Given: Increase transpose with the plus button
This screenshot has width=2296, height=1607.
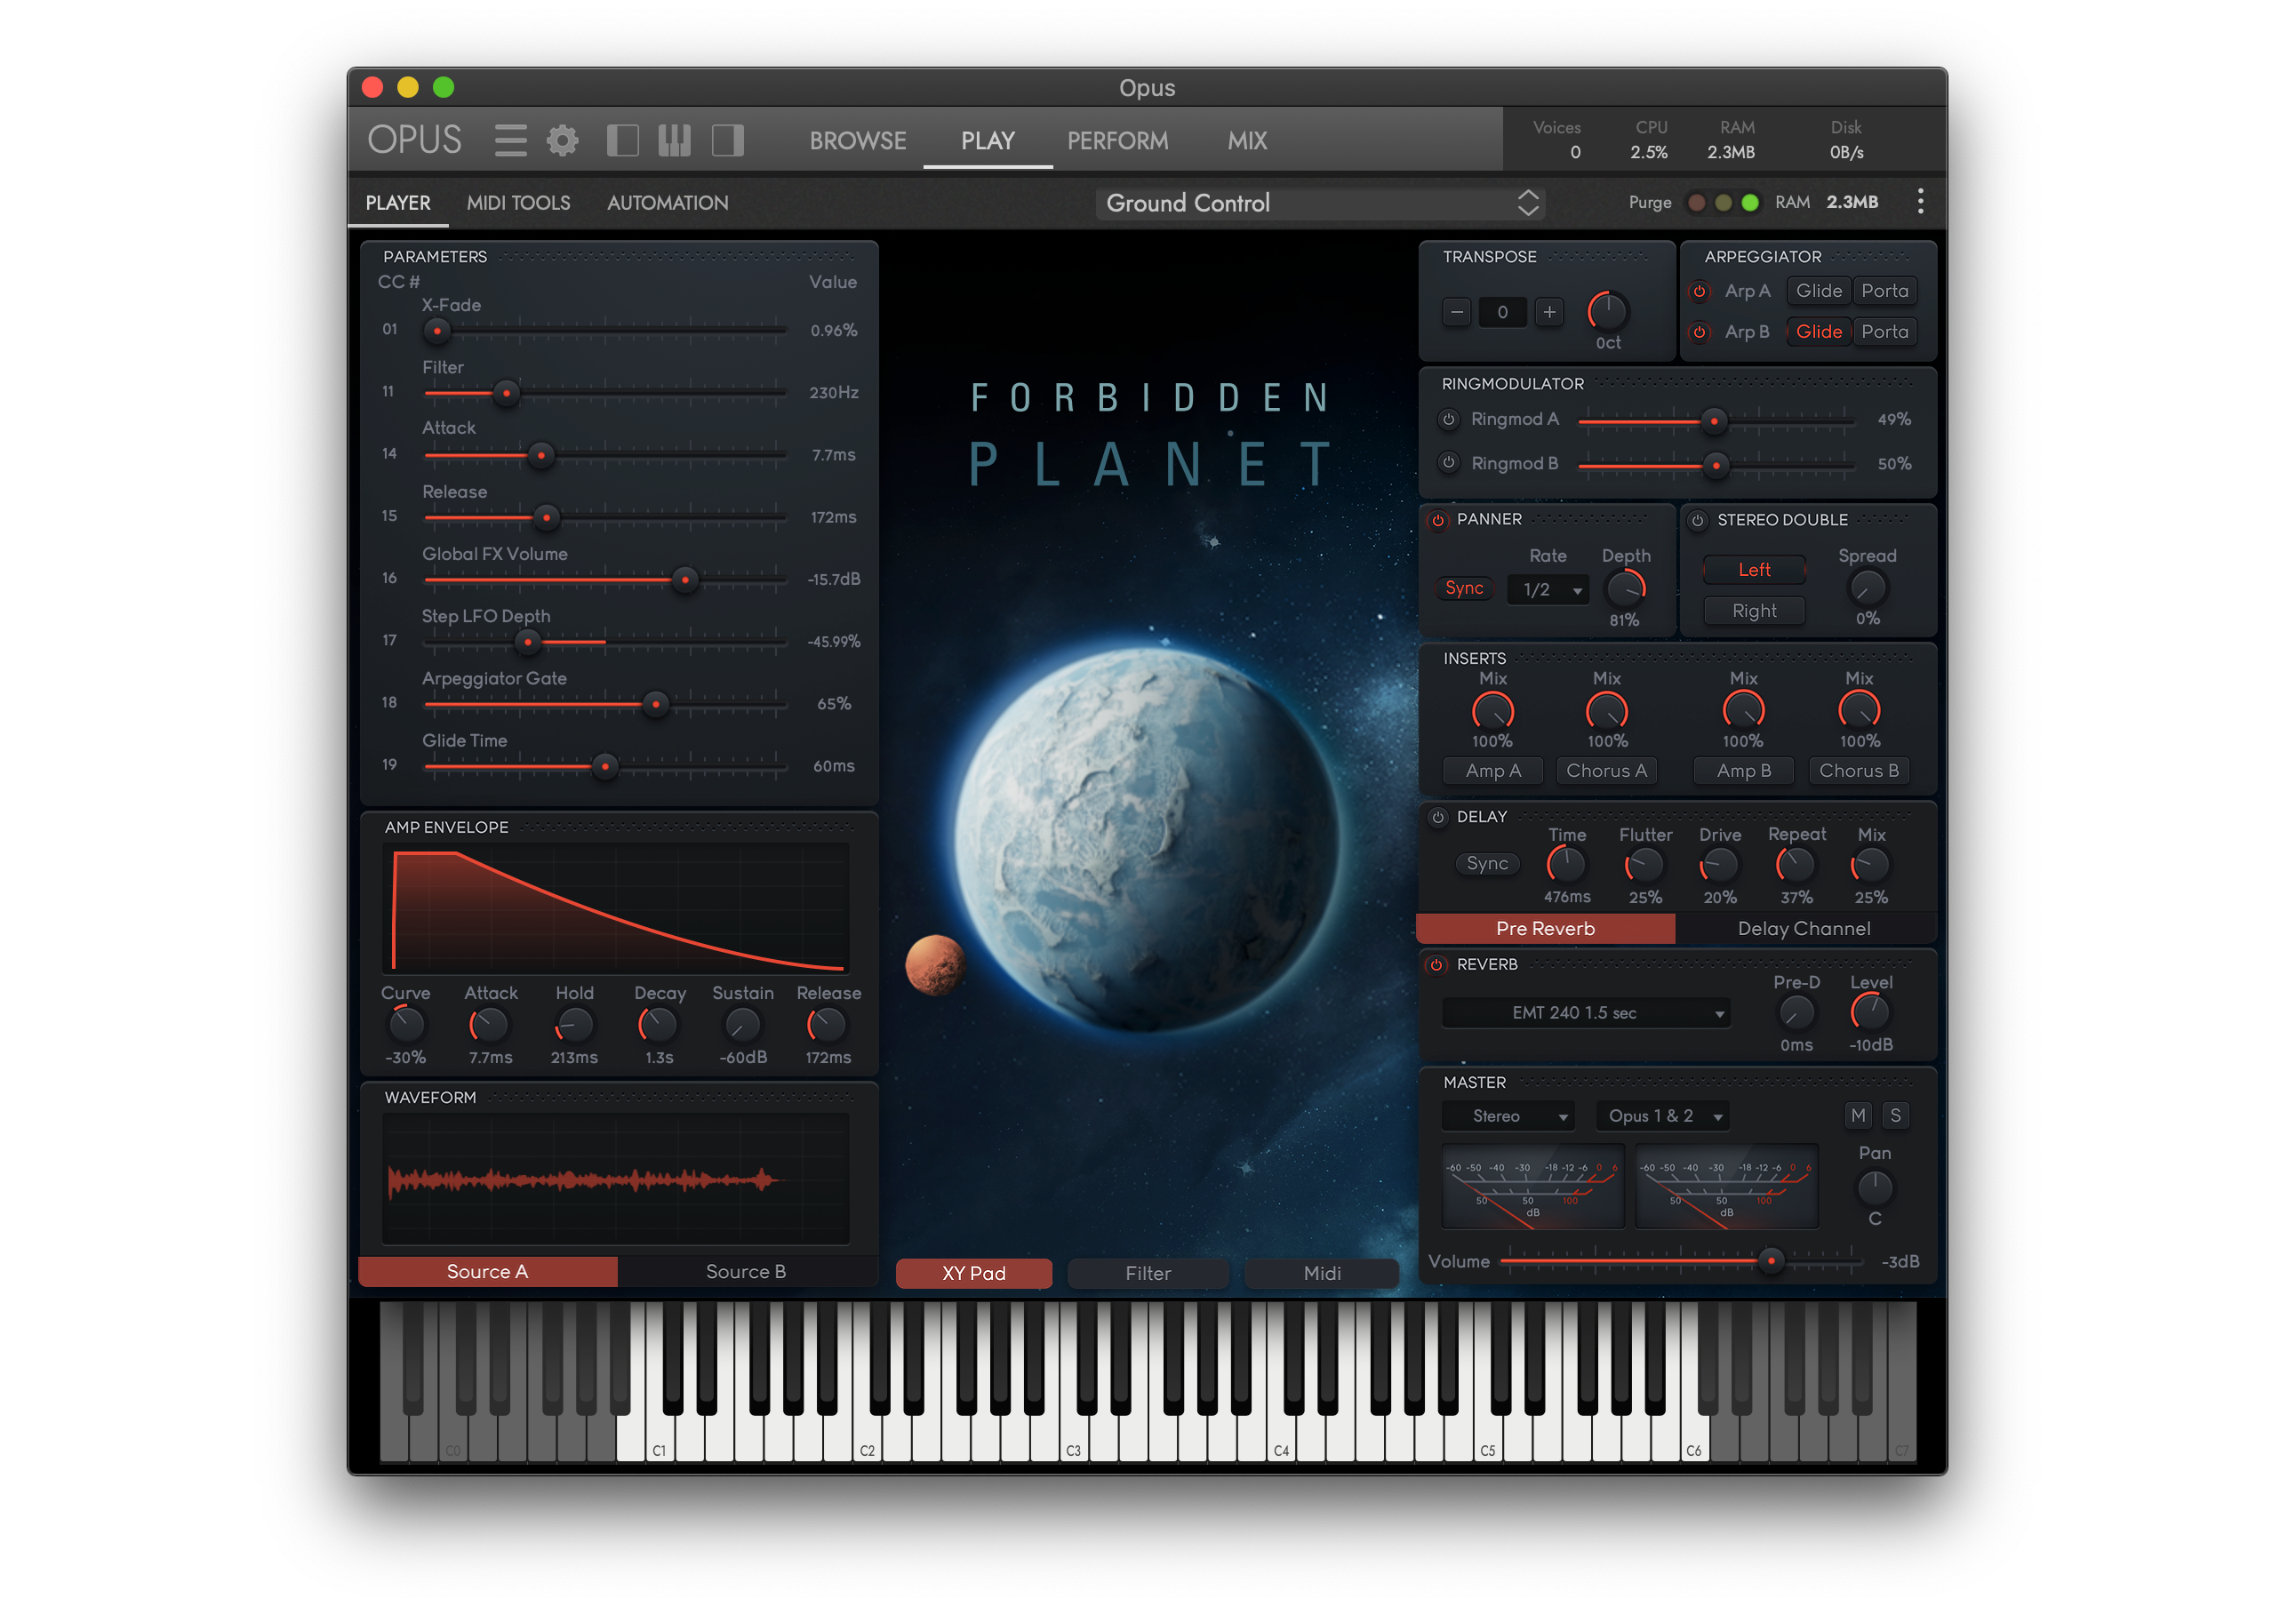Looking at the screenshot, I should point(1549,312).
